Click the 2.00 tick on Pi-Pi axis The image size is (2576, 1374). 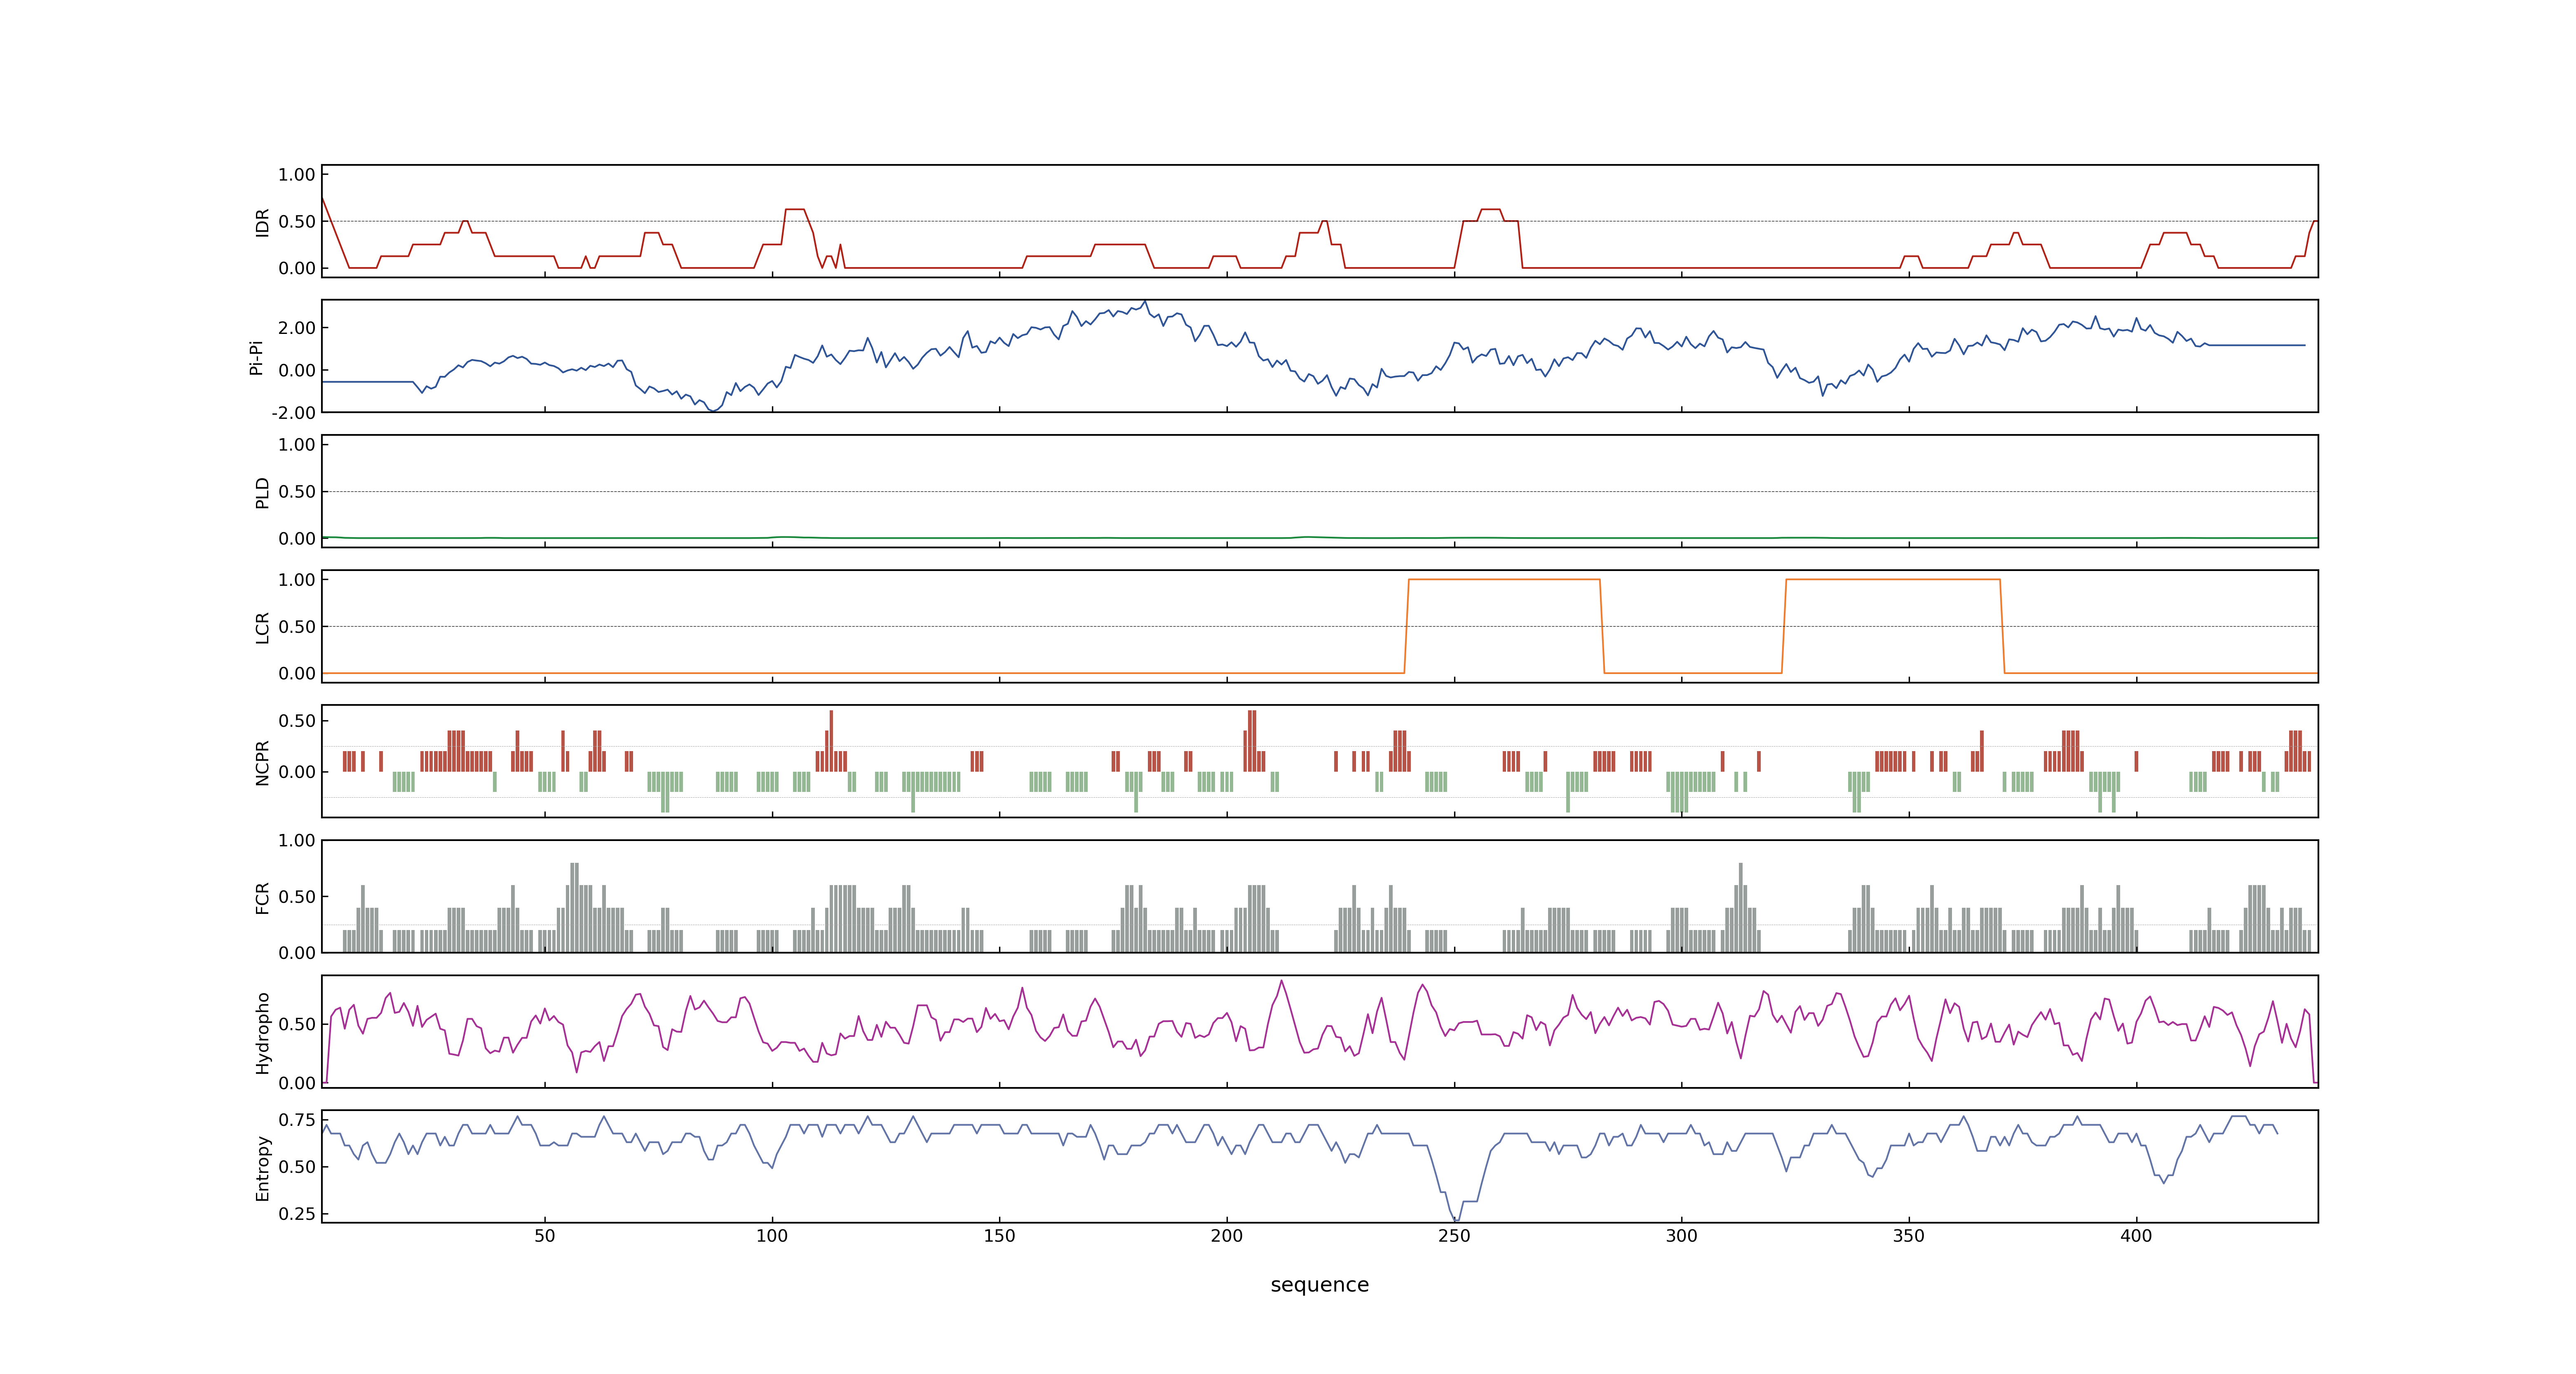297,328
